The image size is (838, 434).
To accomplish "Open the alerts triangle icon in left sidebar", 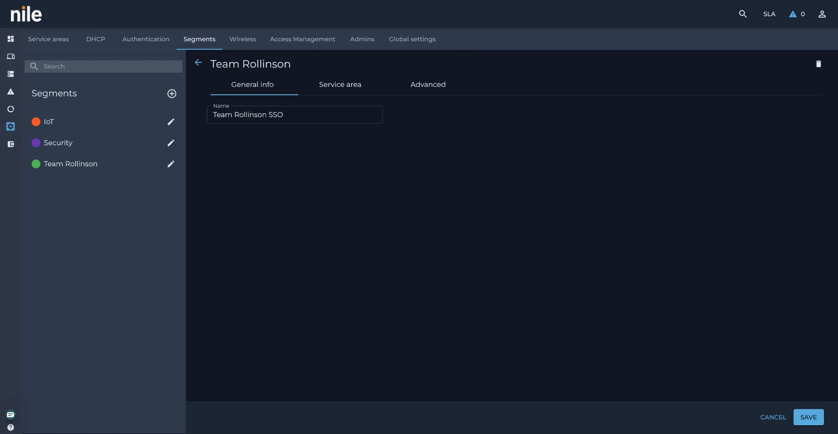I will pyautogui.click(x=11, y=91).
